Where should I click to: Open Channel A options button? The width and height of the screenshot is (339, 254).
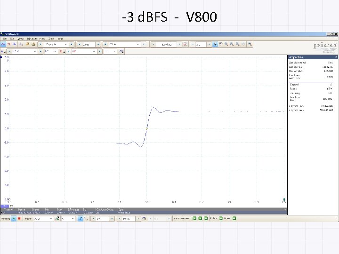point(3,51)
